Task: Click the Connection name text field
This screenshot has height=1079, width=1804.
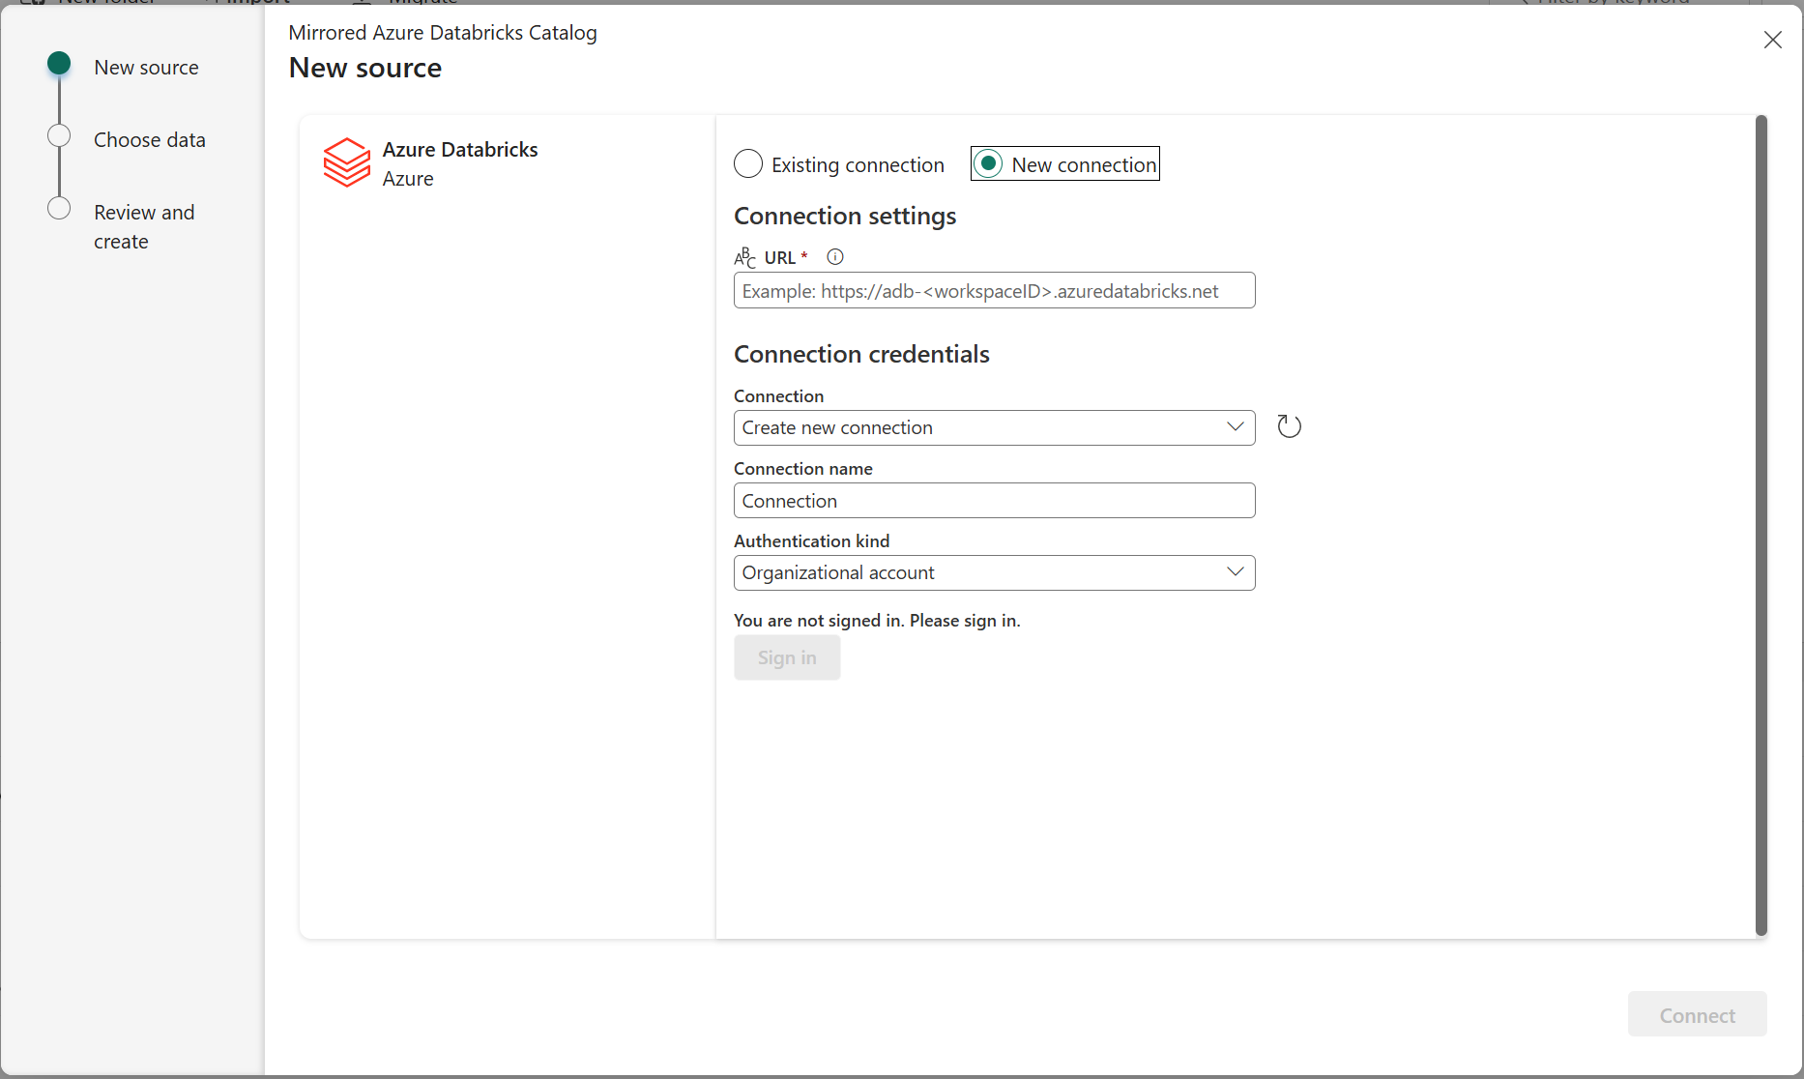Action: click(994, 501)
